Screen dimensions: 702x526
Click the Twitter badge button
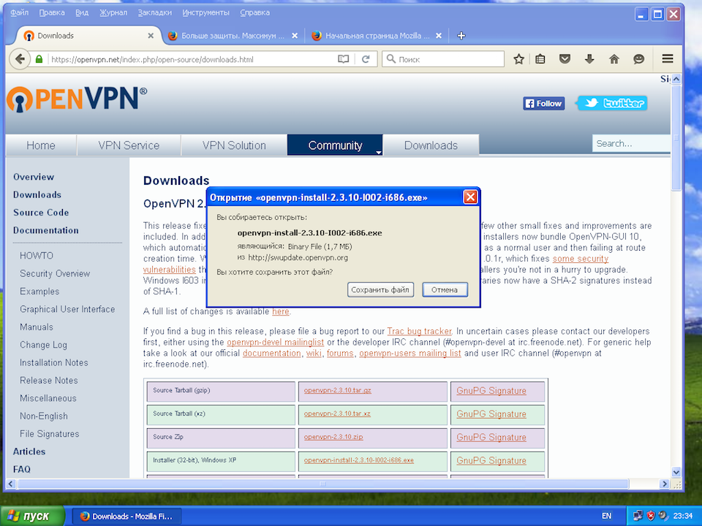coord(612,103)
